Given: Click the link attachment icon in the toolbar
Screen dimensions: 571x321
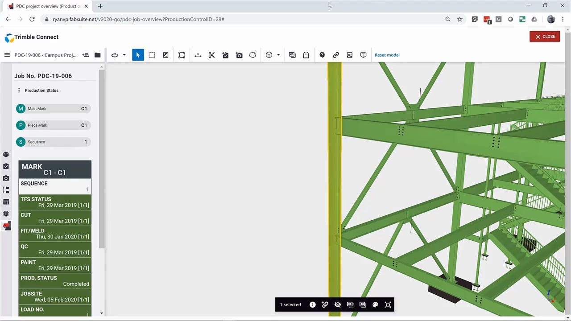Looking at the screenshot, I should tap(336, 55).
